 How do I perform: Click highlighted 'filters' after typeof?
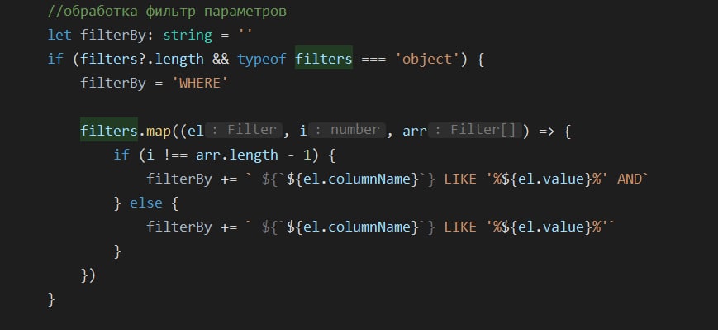[324, 59]
